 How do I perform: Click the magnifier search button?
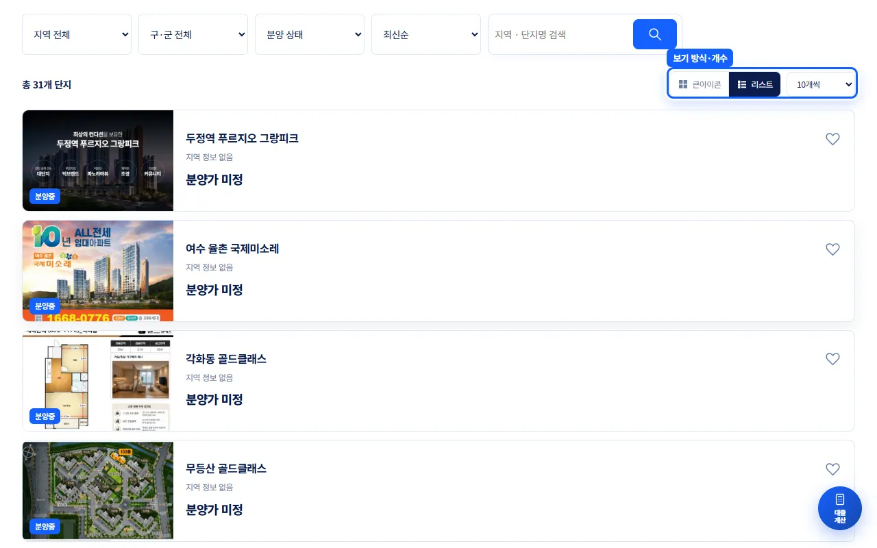(654, 34)
